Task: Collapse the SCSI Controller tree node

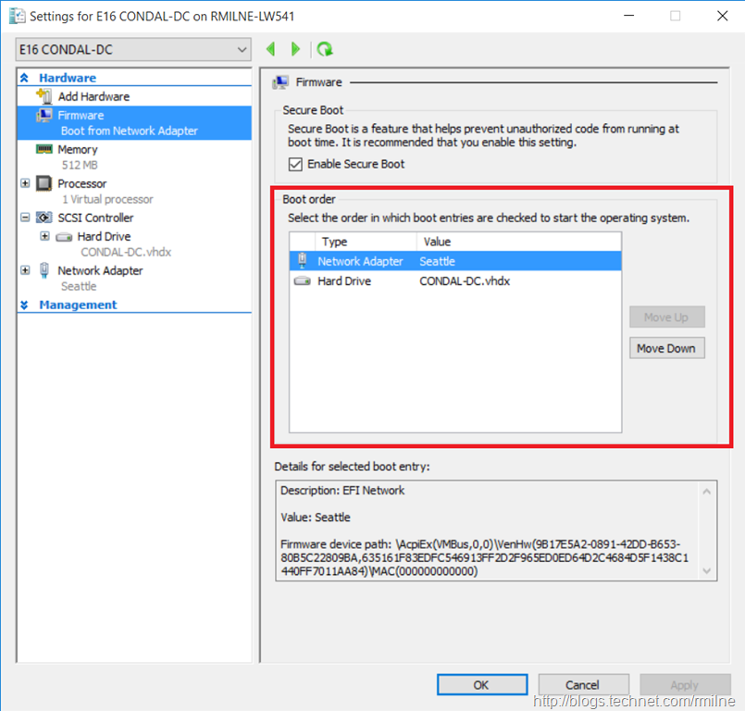Action: 25,218
